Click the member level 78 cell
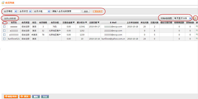 click(43, 35)
